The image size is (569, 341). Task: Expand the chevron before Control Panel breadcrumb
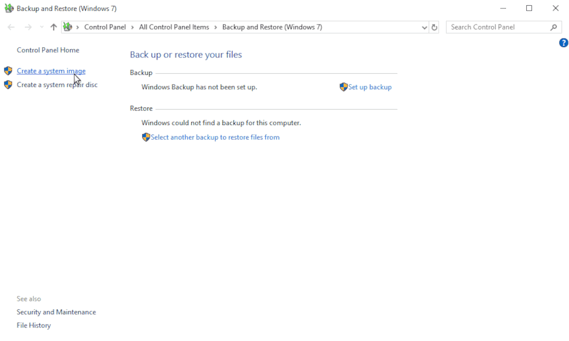pos(77,27)
